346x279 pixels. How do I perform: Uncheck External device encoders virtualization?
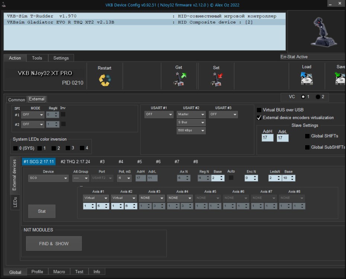tap(259, 117)
